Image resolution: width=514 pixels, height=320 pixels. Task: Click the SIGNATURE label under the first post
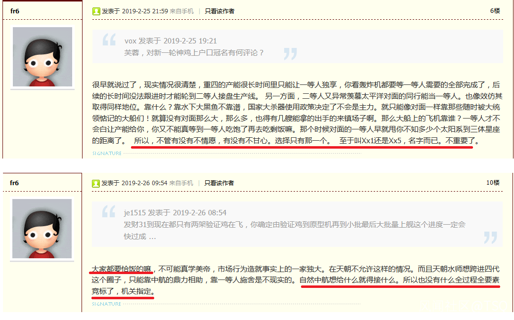tap(107, 153)
